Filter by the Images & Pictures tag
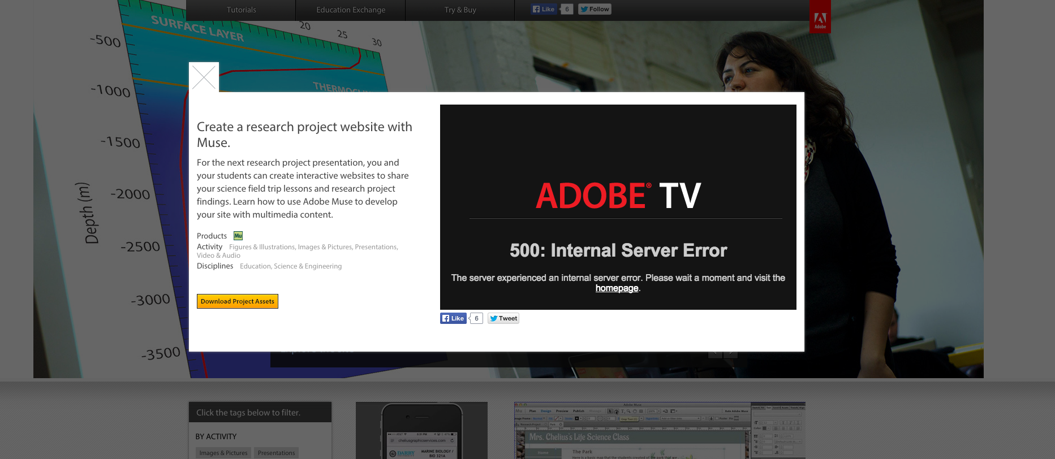Viewport: 1055px width, 459px height. point(223,453)
